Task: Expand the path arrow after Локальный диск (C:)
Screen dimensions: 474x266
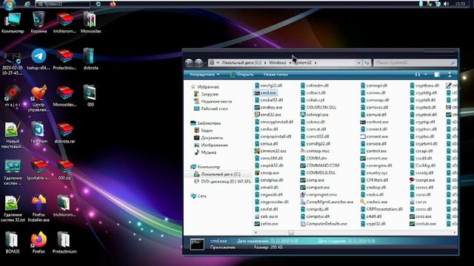Action: (265, 63)
